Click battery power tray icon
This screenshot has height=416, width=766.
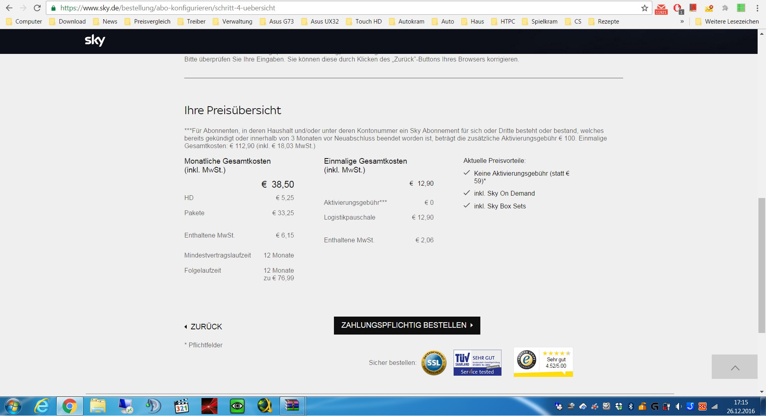[667, 406]
